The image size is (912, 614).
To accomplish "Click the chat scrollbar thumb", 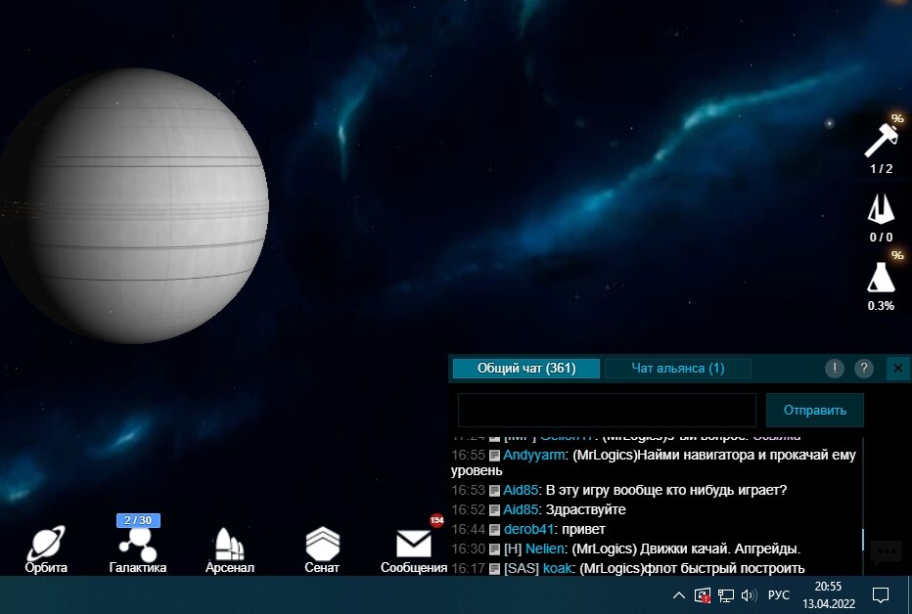I will click(863, 539).
